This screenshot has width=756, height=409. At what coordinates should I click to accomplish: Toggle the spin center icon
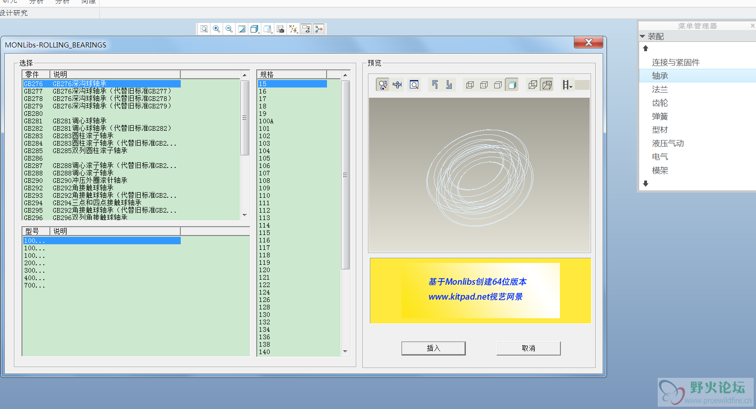319,29
